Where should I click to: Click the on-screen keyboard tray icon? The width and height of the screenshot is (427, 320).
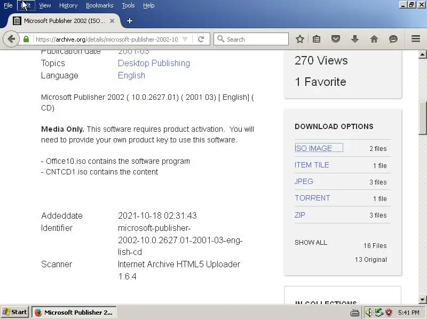(x=355, y=313)
